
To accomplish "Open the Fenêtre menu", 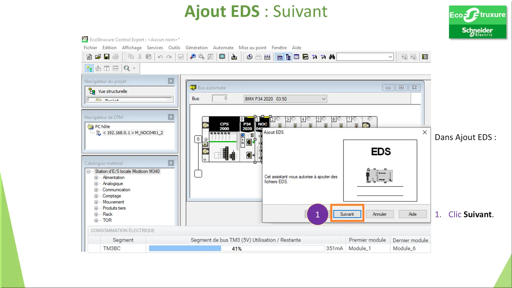I will 279,48.
